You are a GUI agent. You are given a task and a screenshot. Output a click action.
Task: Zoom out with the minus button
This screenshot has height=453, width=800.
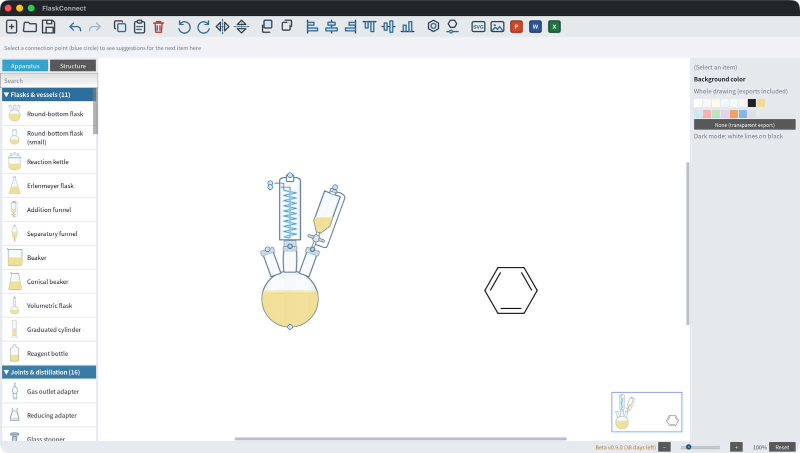pos(664,447)
